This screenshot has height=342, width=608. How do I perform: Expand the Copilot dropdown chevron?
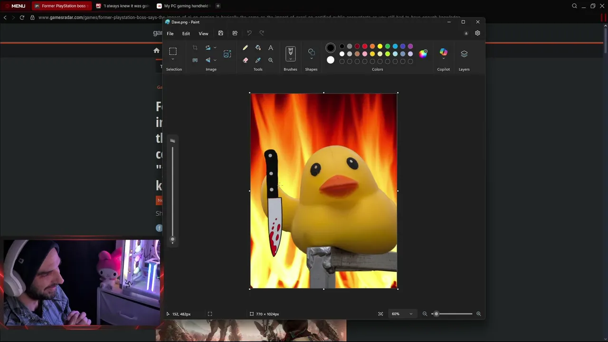pyautogui.click(x=443, y=59)
